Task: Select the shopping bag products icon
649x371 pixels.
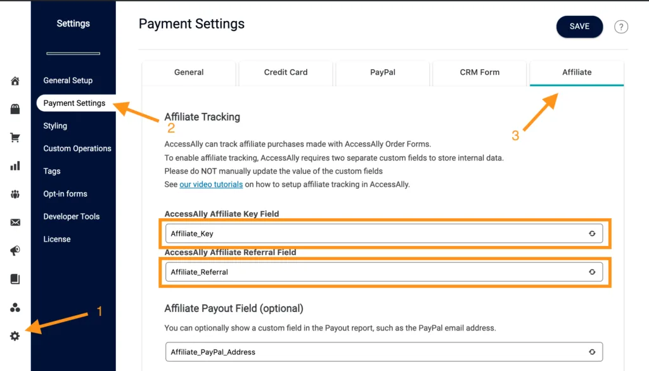Action: 15,108
